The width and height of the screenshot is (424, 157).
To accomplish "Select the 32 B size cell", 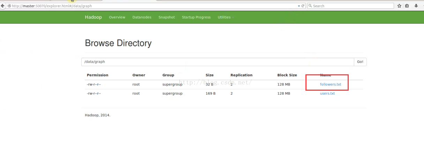I will click(210, 84).
